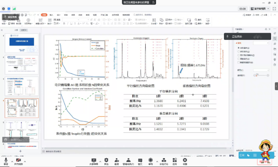Open Breakout Rooms icon
This screenshot has width=278, height=167.
click(x=163, y=160)
